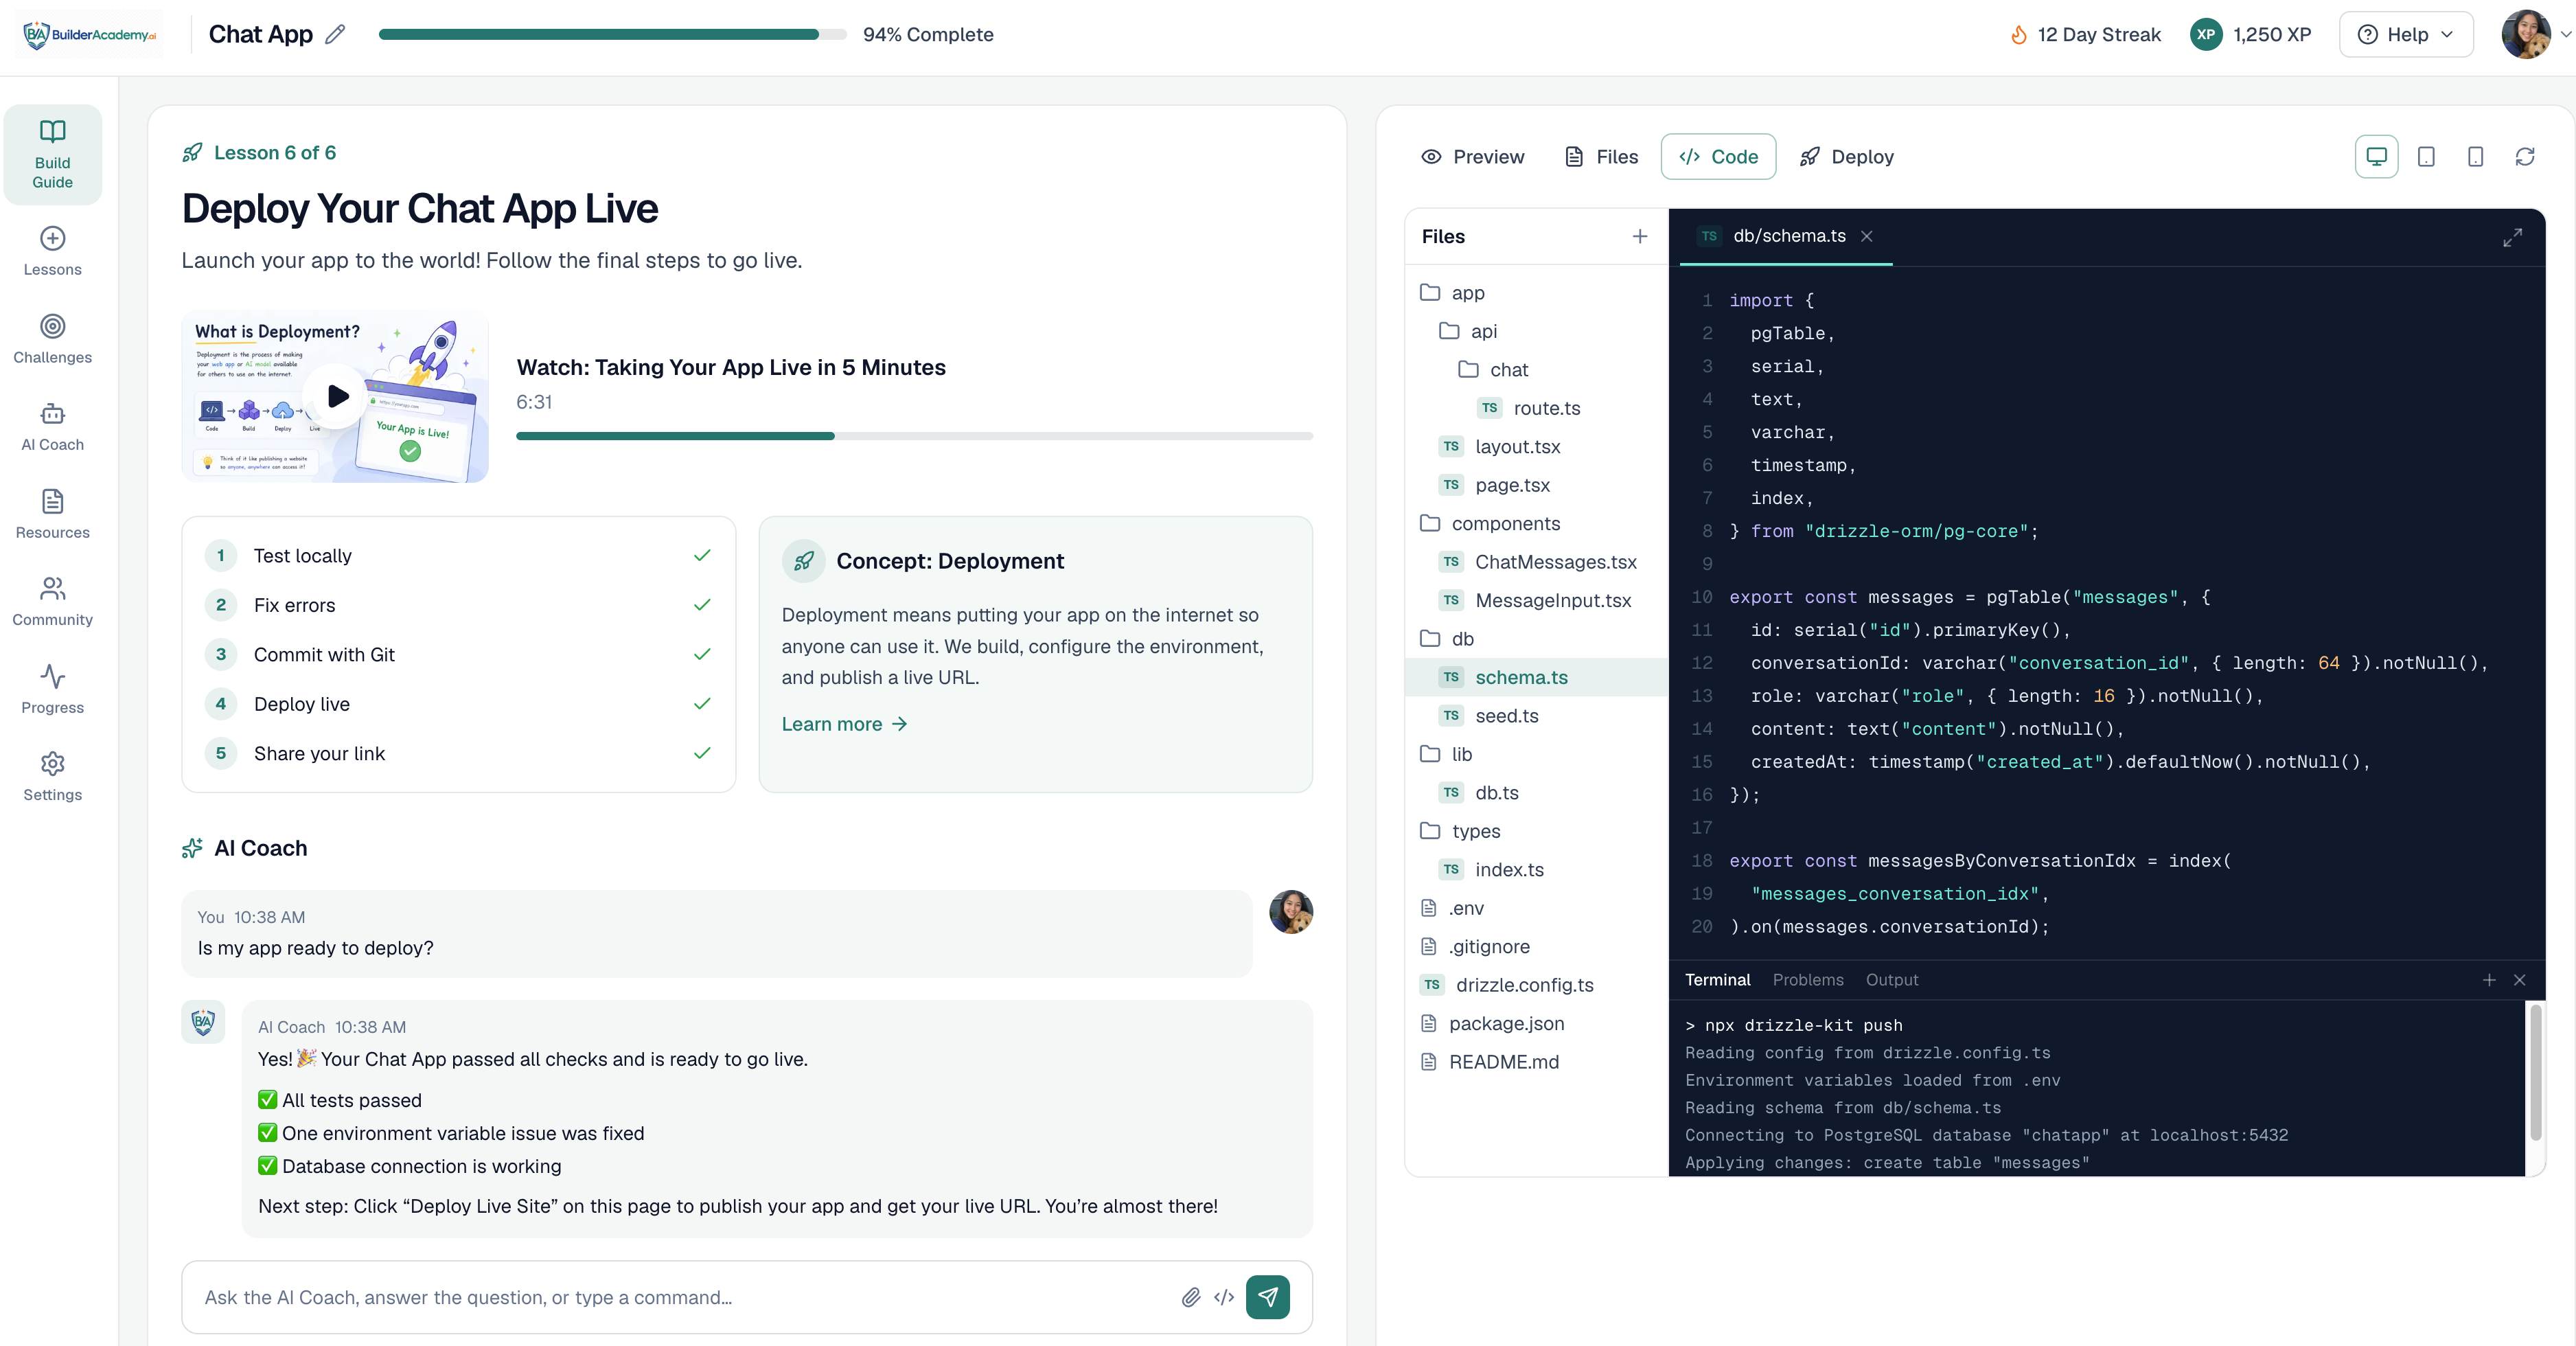Viewport: 2576px width, 1346px height.
Task: Add a new terminal with plus icon
Action: [2489, 980]
